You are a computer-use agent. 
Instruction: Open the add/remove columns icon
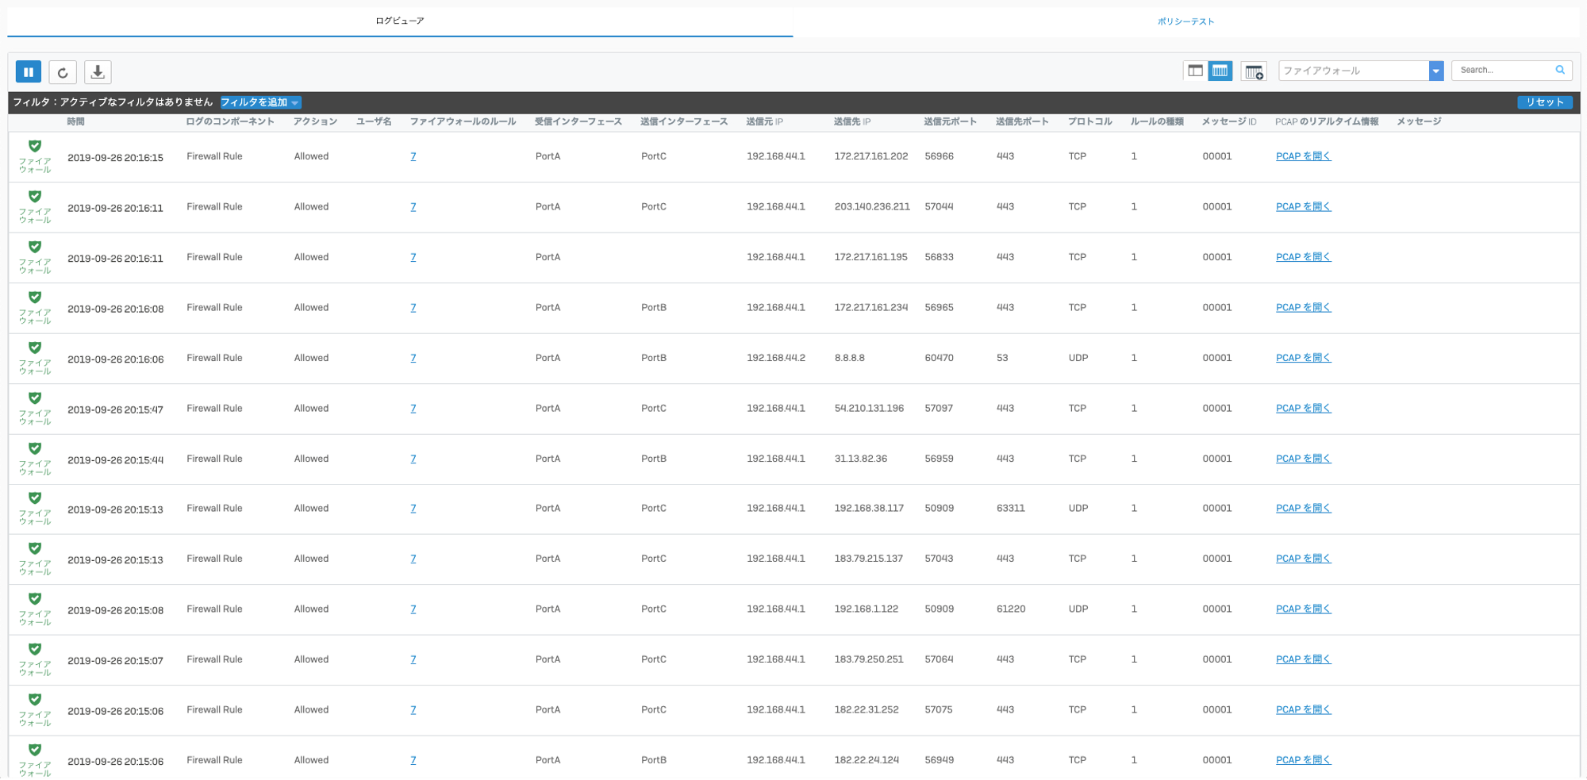tap(1254, 71)
